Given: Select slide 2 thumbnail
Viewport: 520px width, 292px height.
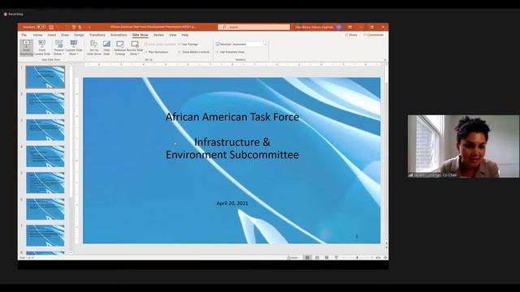Looking at the screenshot, I should 45,103.
